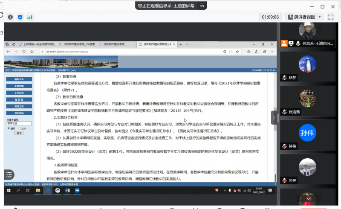Show hidden system tray icons
The width and height of the screenshot is (341, 209).
coord(225,190)
